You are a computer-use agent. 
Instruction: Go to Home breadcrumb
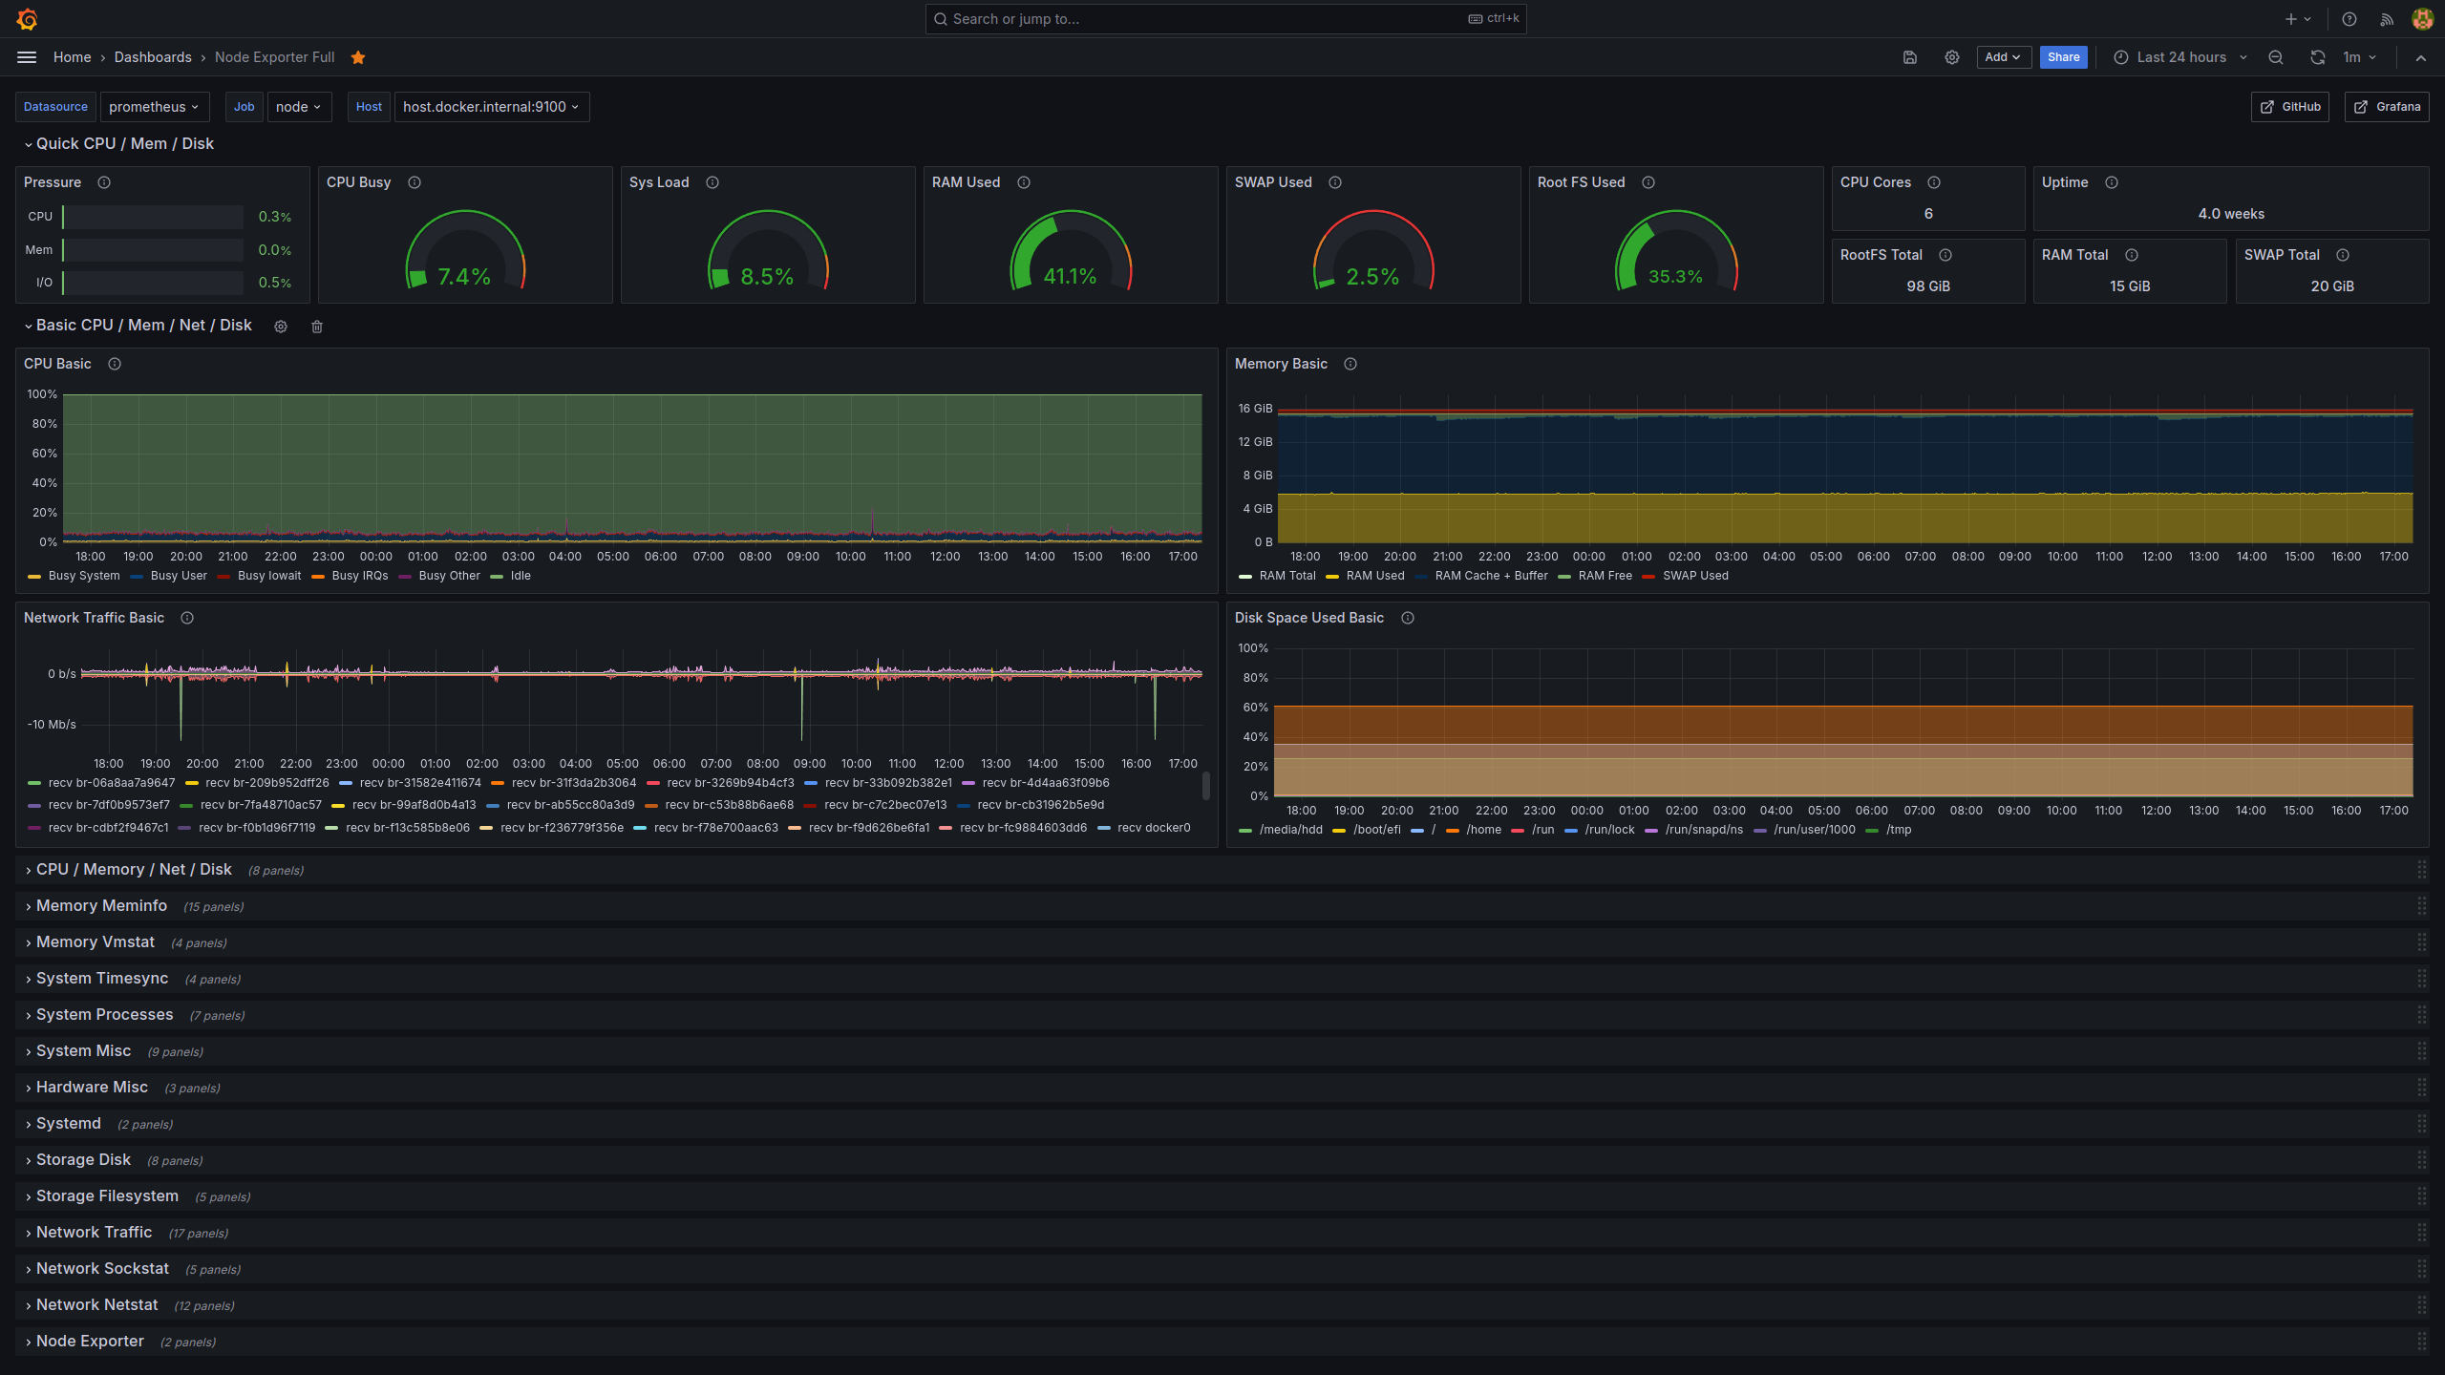click(73, 57)
